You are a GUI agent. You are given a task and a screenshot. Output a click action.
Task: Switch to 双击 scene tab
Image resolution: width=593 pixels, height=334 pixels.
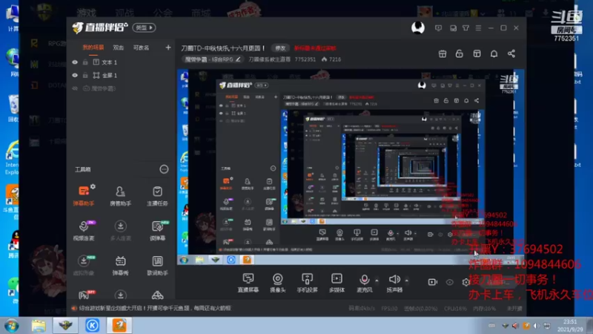[119, 48]
